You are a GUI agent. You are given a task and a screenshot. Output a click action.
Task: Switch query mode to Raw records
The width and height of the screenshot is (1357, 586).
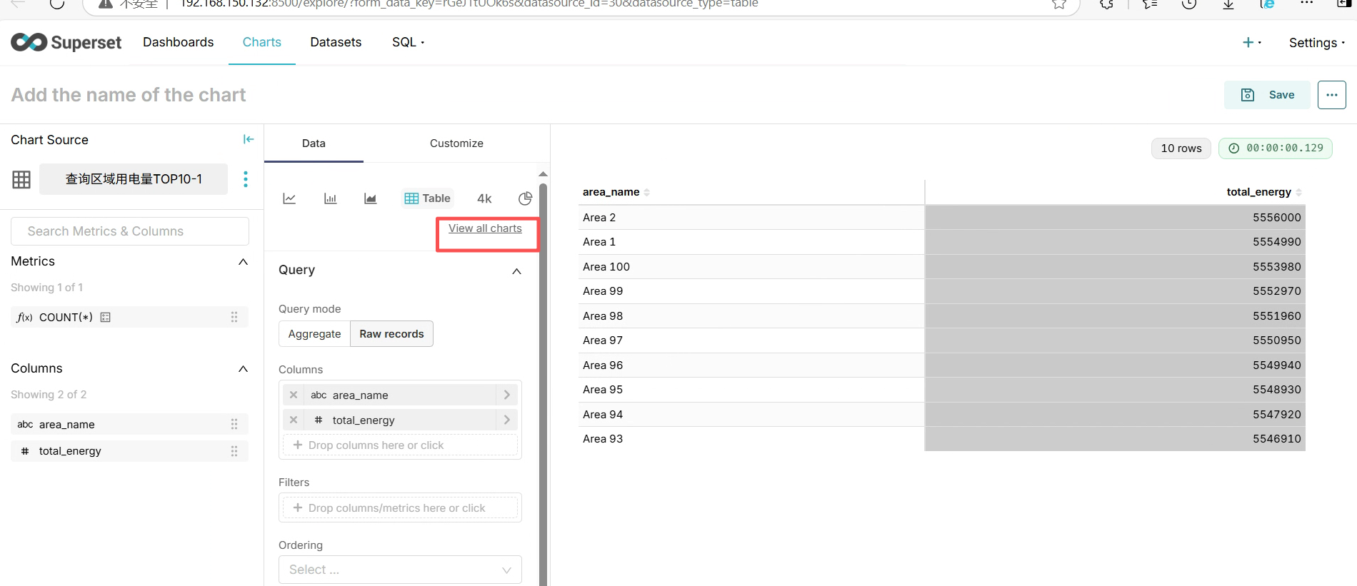(391, 334)
